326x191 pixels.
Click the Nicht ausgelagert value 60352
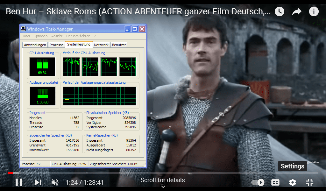[131, 150]
